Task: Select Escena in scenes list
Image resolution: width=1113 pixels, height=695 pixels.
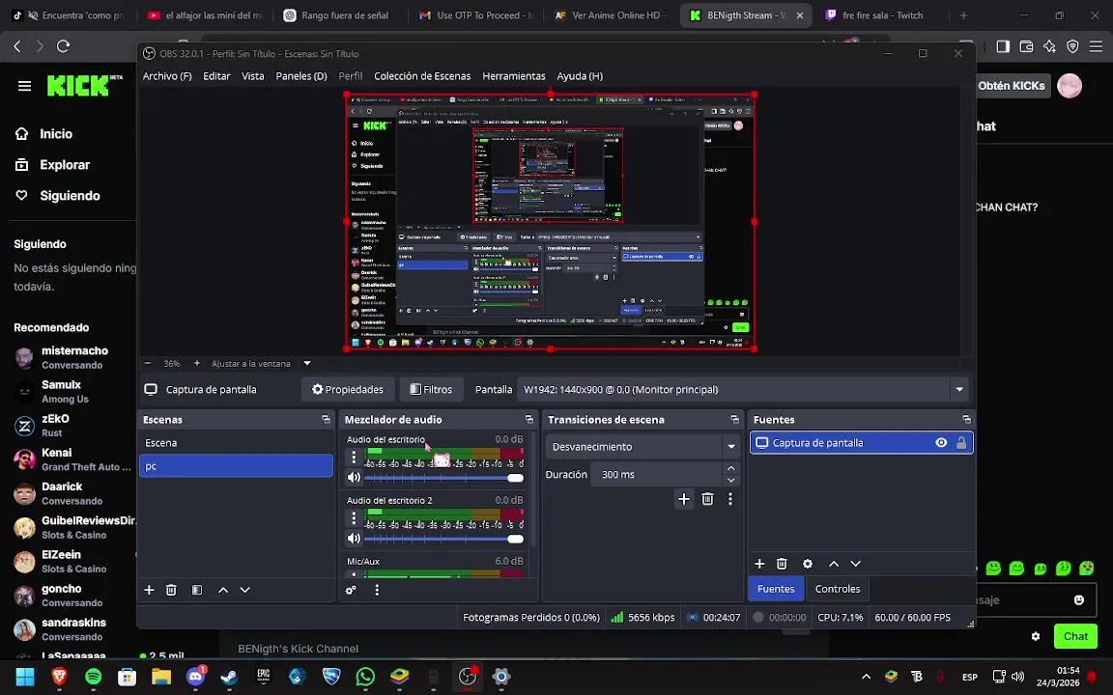Action: (x=236, y=442)
